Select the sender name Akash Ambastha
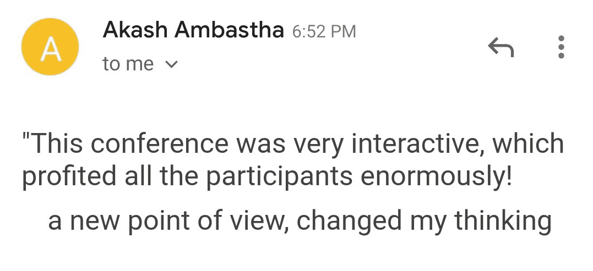 pyautogui.click(x=193, y=30)
